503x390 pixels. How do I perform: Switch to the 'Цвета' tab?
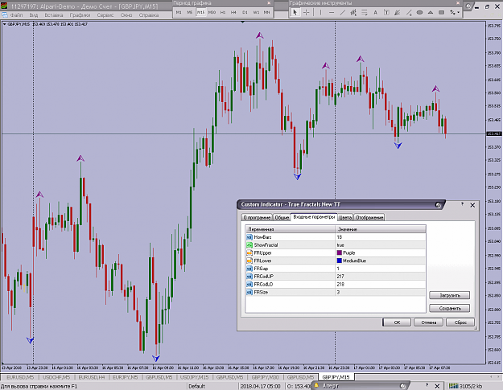pyautogui.click(x=345, y=218)
